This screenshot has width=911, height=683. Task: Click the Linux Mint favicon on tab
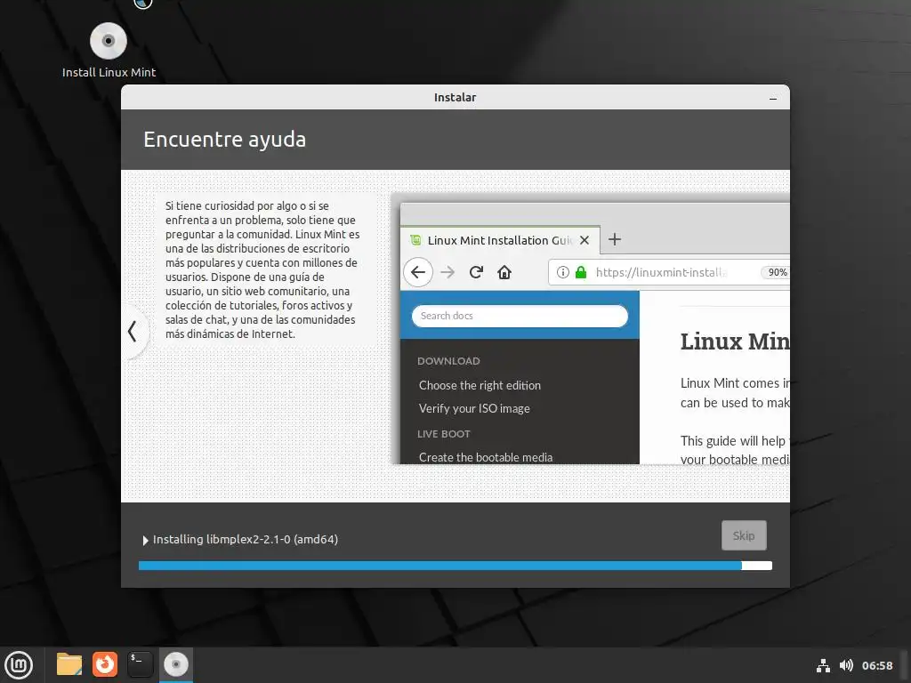(415, 240)
